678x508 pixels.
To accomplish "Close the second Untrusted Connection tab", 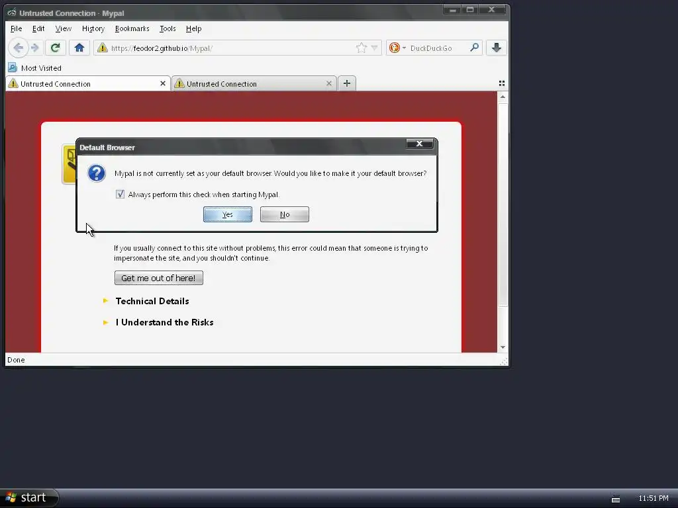I will pyautogui.click(x=329, y=83).
